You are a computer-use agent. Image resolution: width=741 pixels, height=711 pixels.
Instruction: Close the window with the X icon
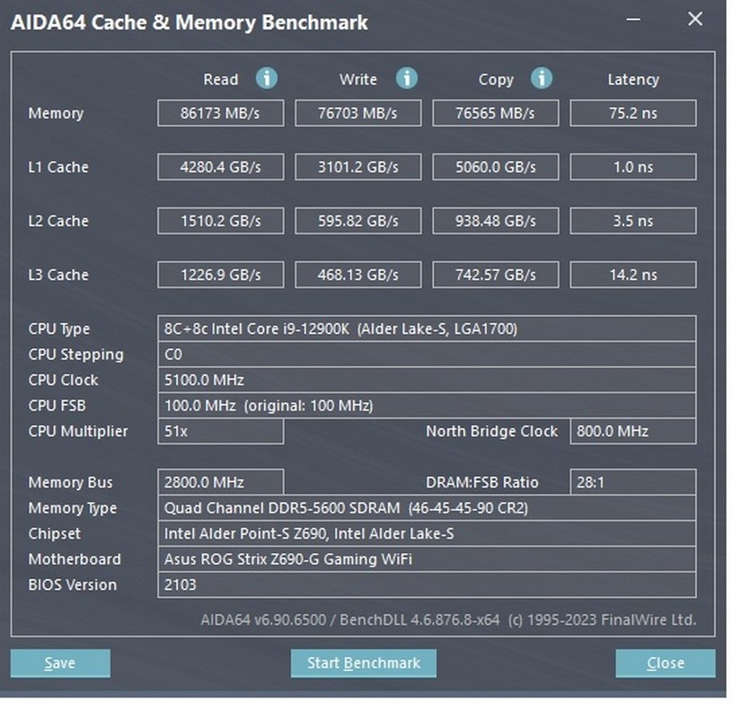tap(695, 19)
